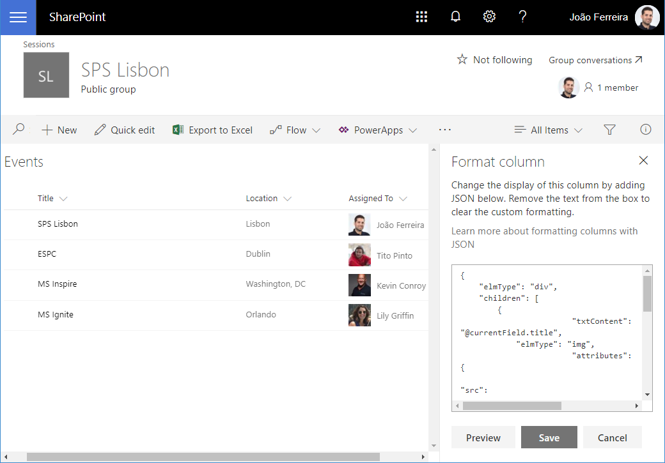Open the ellipsis more-commands menu
The width and height of the screenshot is (665, 463).
(444, 130)
